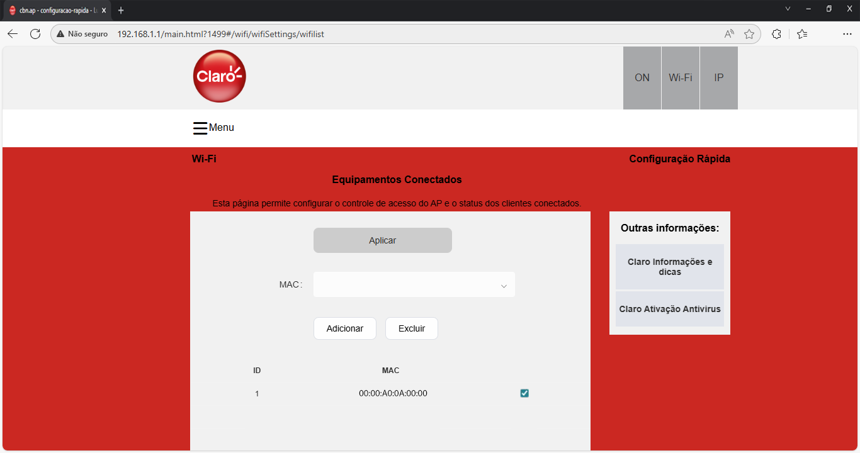Open browser settings ellipsis menu
This screenshot has width=860, height=453.
(847, 34)
